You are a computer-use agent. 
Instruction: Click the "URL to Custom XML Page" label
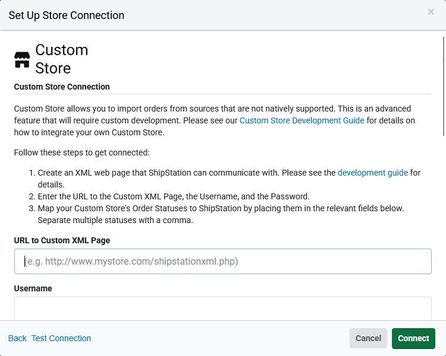[62, 240]
